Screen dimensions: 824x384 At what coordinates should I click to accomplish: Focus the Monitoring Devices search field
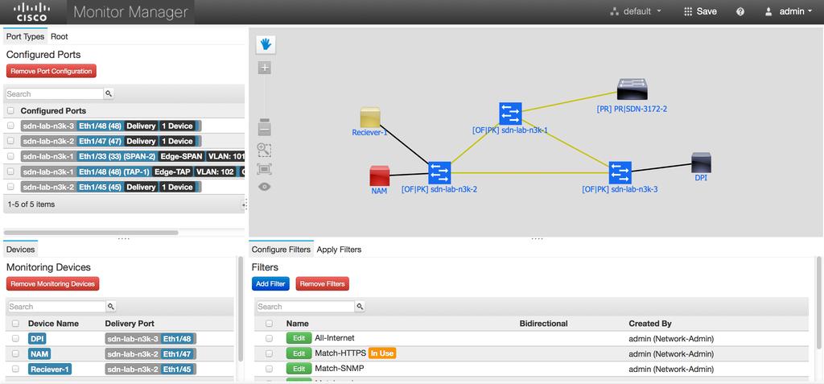tap(57, 306)
